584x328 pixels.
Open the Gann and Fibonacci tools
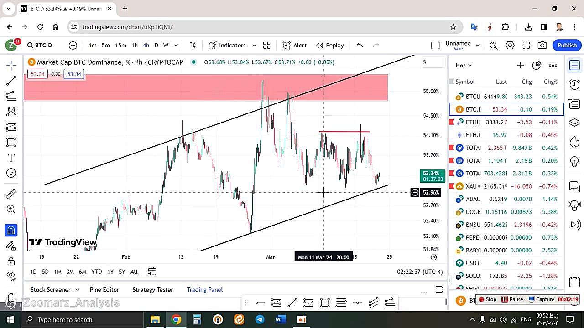point(11,96)
